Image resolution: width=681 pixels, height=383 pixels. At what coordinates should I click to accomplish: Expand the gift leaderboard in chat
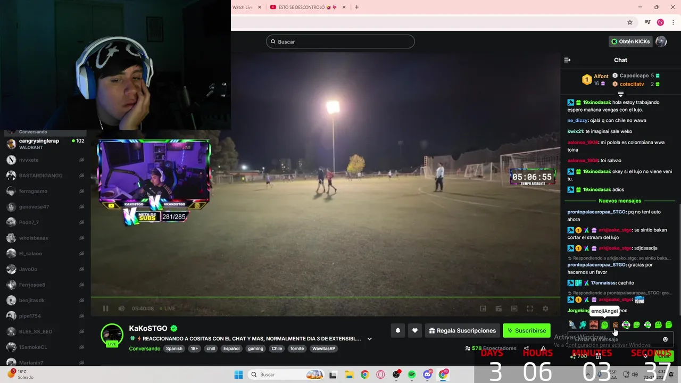tap(620, 94)
